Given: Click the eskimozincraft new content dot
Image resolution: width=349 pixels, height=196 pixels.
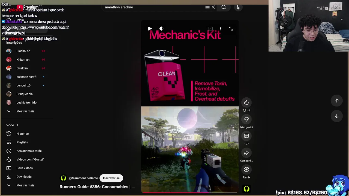Looking at the screenshot, I should [43, 77].
